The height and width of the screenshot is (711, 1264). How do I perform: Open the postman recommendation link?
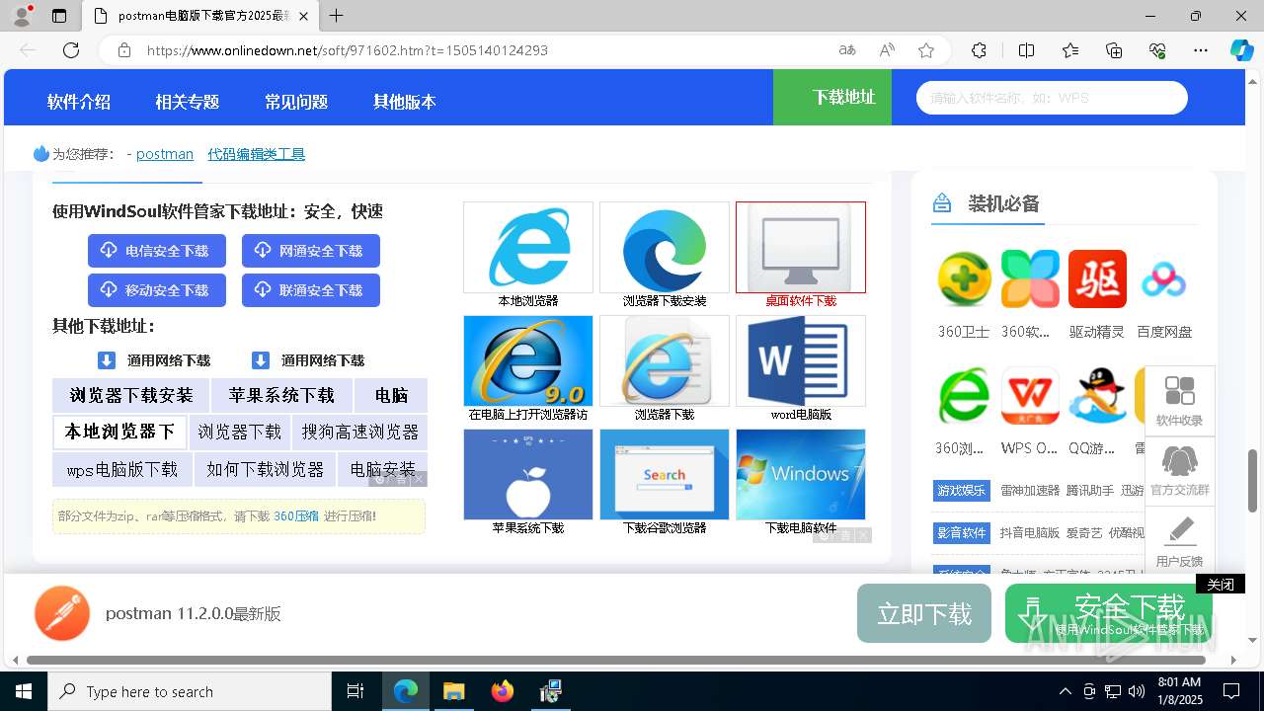click(165, 154)
